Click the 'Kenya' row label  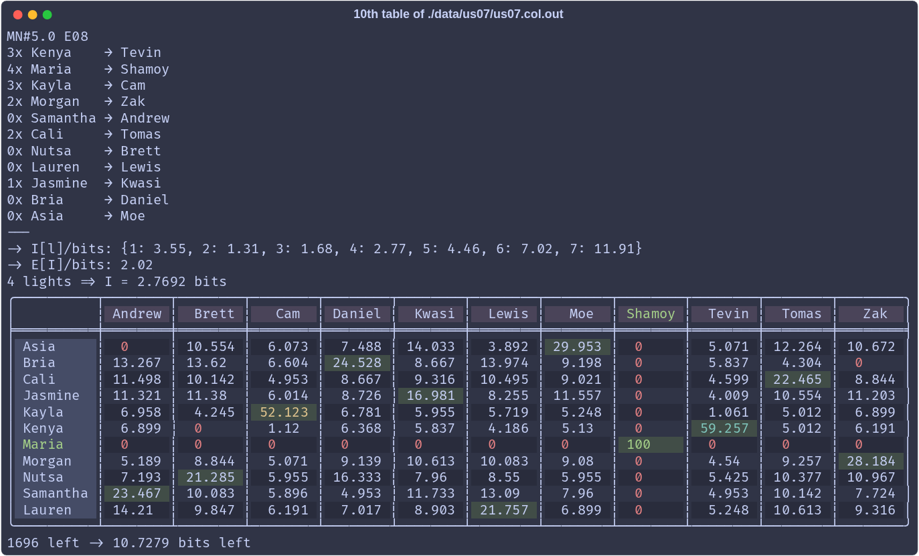56,428
